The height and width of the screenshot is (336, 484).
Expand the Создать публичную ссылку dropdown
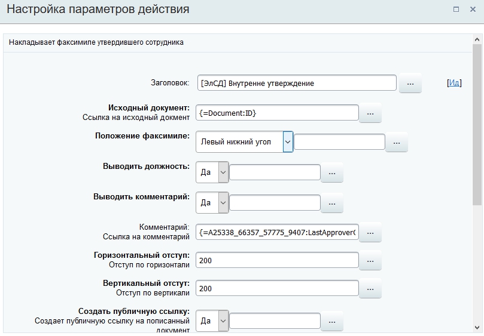click(223, 321)
